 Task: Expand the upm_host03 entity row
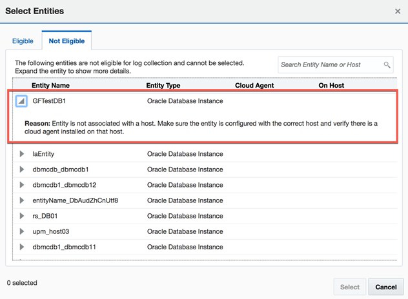pyautogui.click(x=22, y=231)
